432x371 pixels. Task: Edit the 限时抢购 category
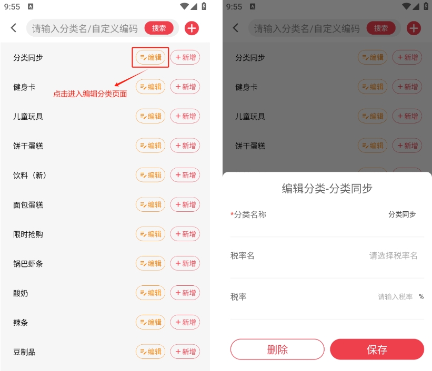(x=150, y=234)
